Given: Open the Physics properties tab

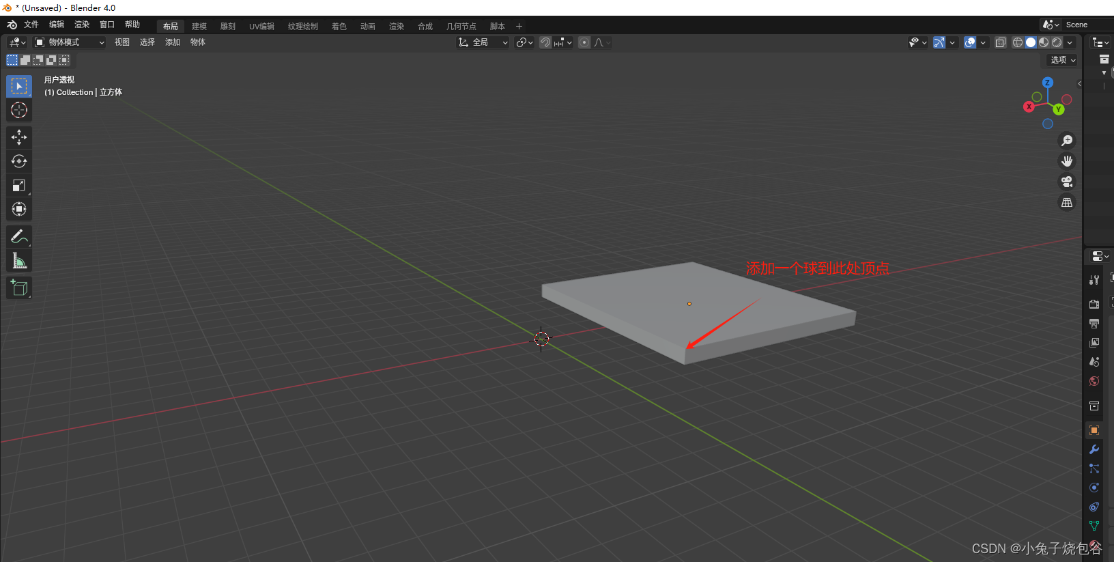Looking at the screenshot, I should [1094, 488].
